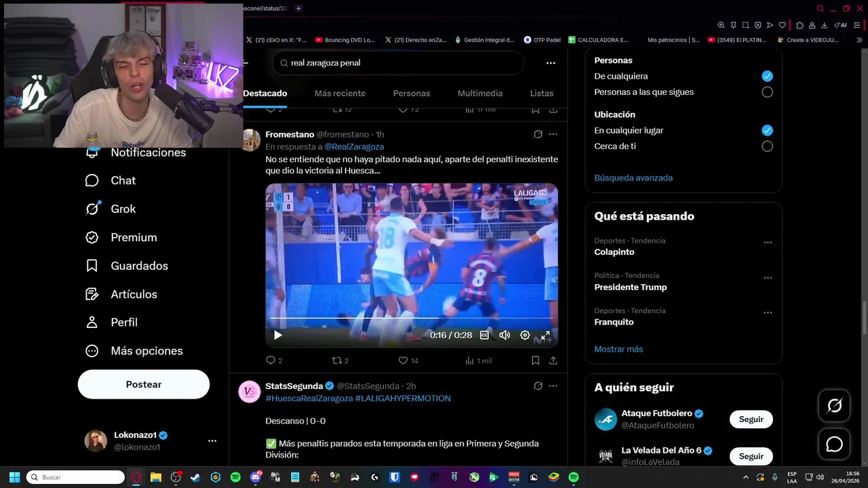This screenshot has height=488, width=868.
Task: Open 'Bouncing DVD Lo...' bookmark
Action: point(344,40)
